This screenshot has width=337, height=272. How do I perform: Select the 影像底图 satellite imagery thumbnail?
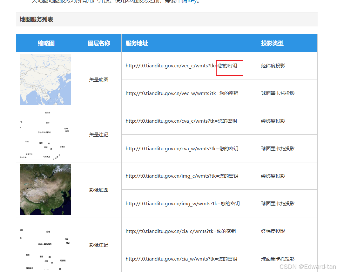(x=45, y=190)
